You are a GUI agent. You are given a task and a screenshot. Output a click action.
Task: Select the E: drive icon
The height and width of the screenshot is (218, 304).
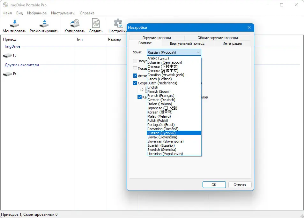(7, 74)
